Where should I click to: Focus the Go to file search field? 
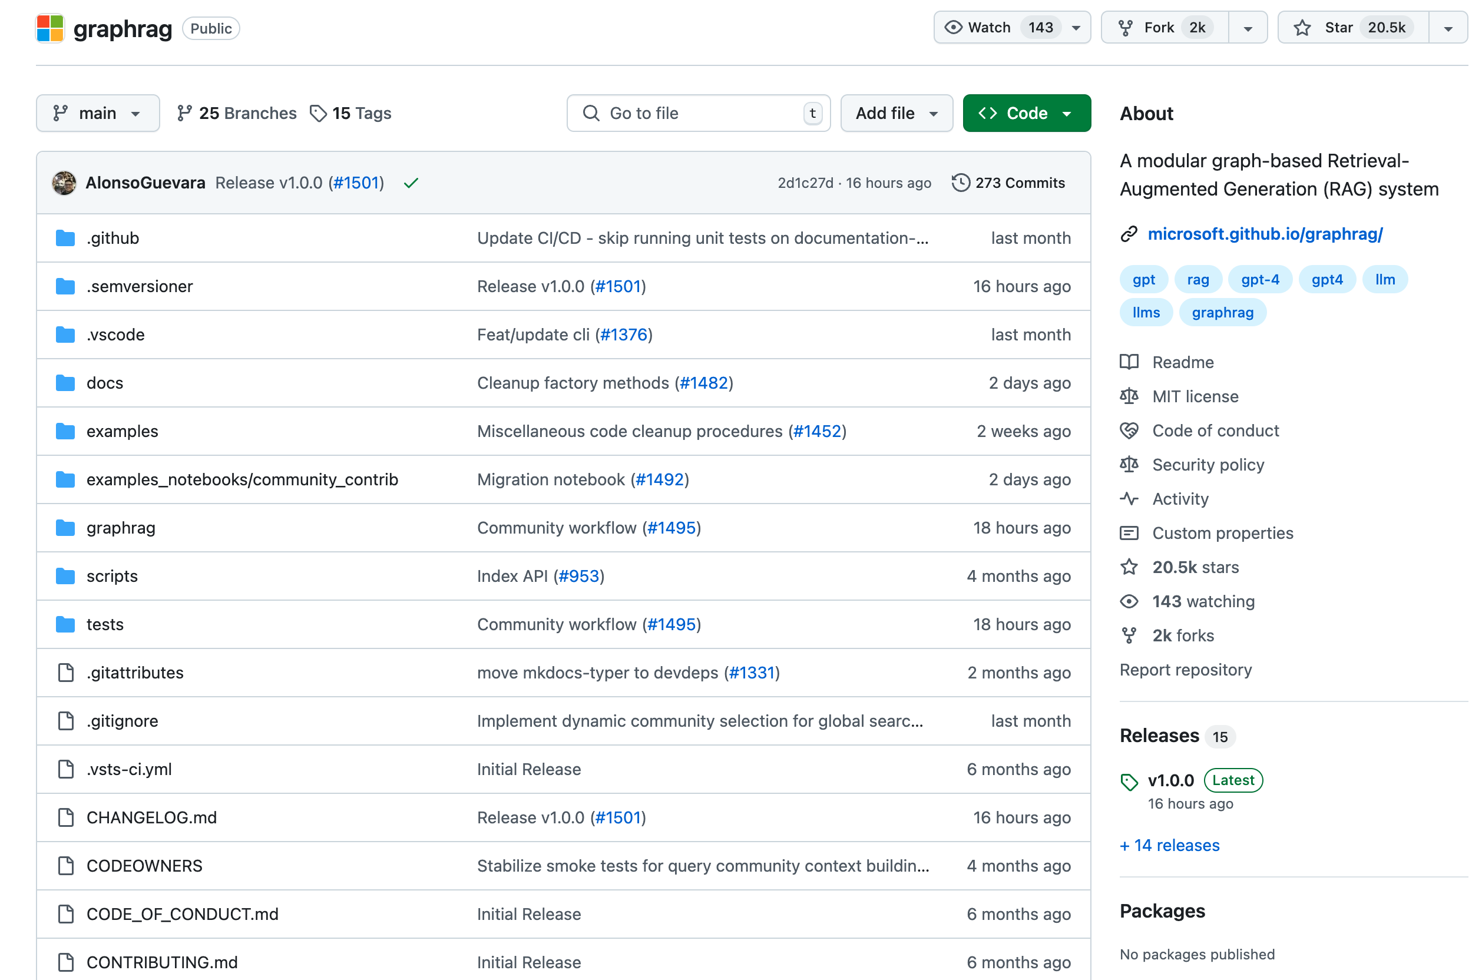click(698, 113)
